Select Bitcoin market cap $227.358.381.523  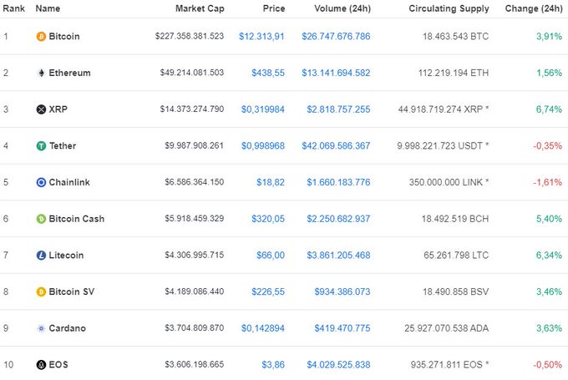[190, 36]
